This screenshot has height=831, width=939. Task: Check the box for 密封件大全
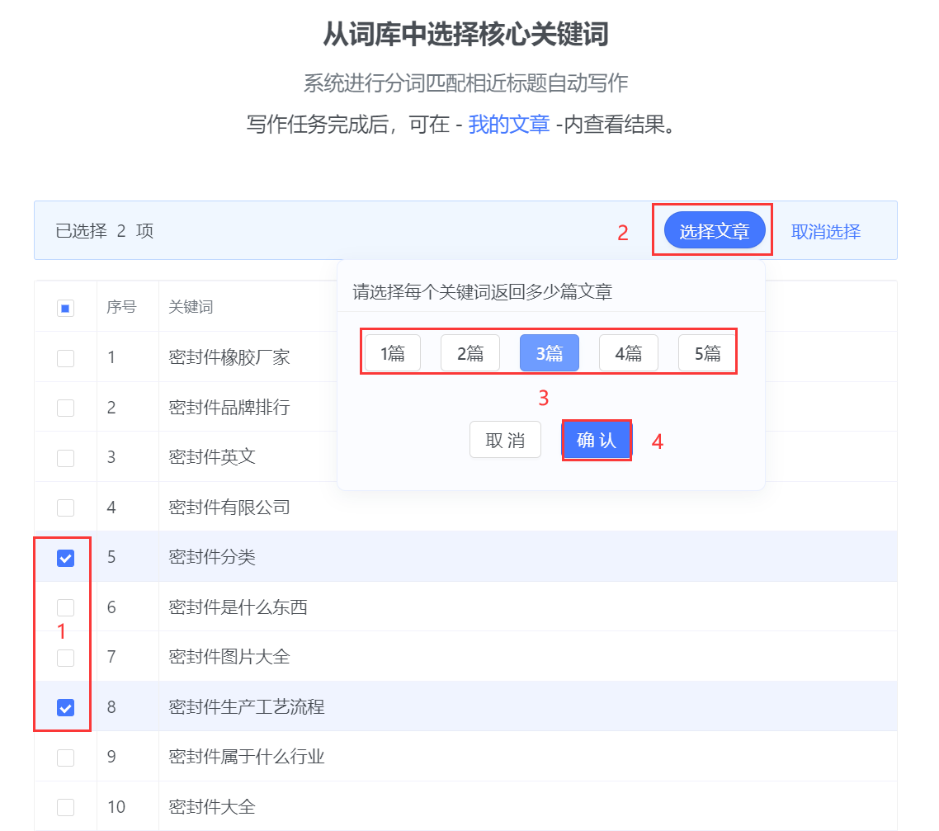[65, 807]
